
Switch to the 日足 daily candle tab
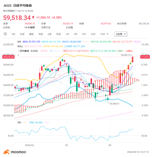(22, 34)
